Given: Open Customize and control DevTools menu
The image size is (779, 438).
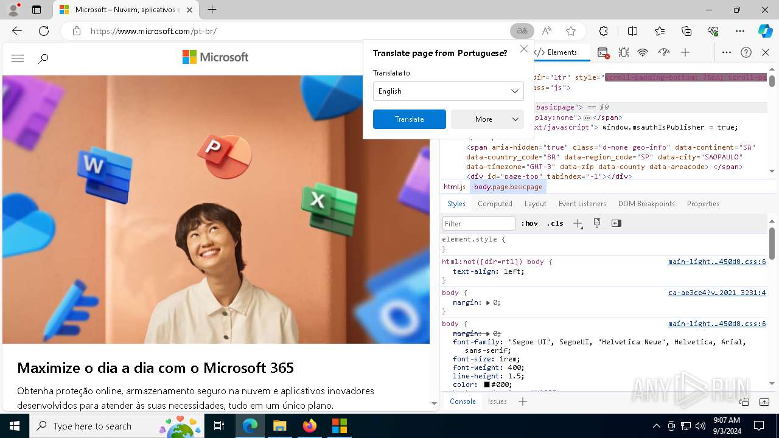Looking at the screenshot, I should click(727, 53).
